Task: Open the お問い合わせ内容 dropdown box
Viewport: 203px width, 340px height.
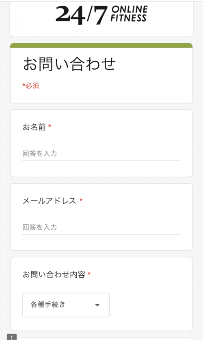Action: tap(66, 305)
